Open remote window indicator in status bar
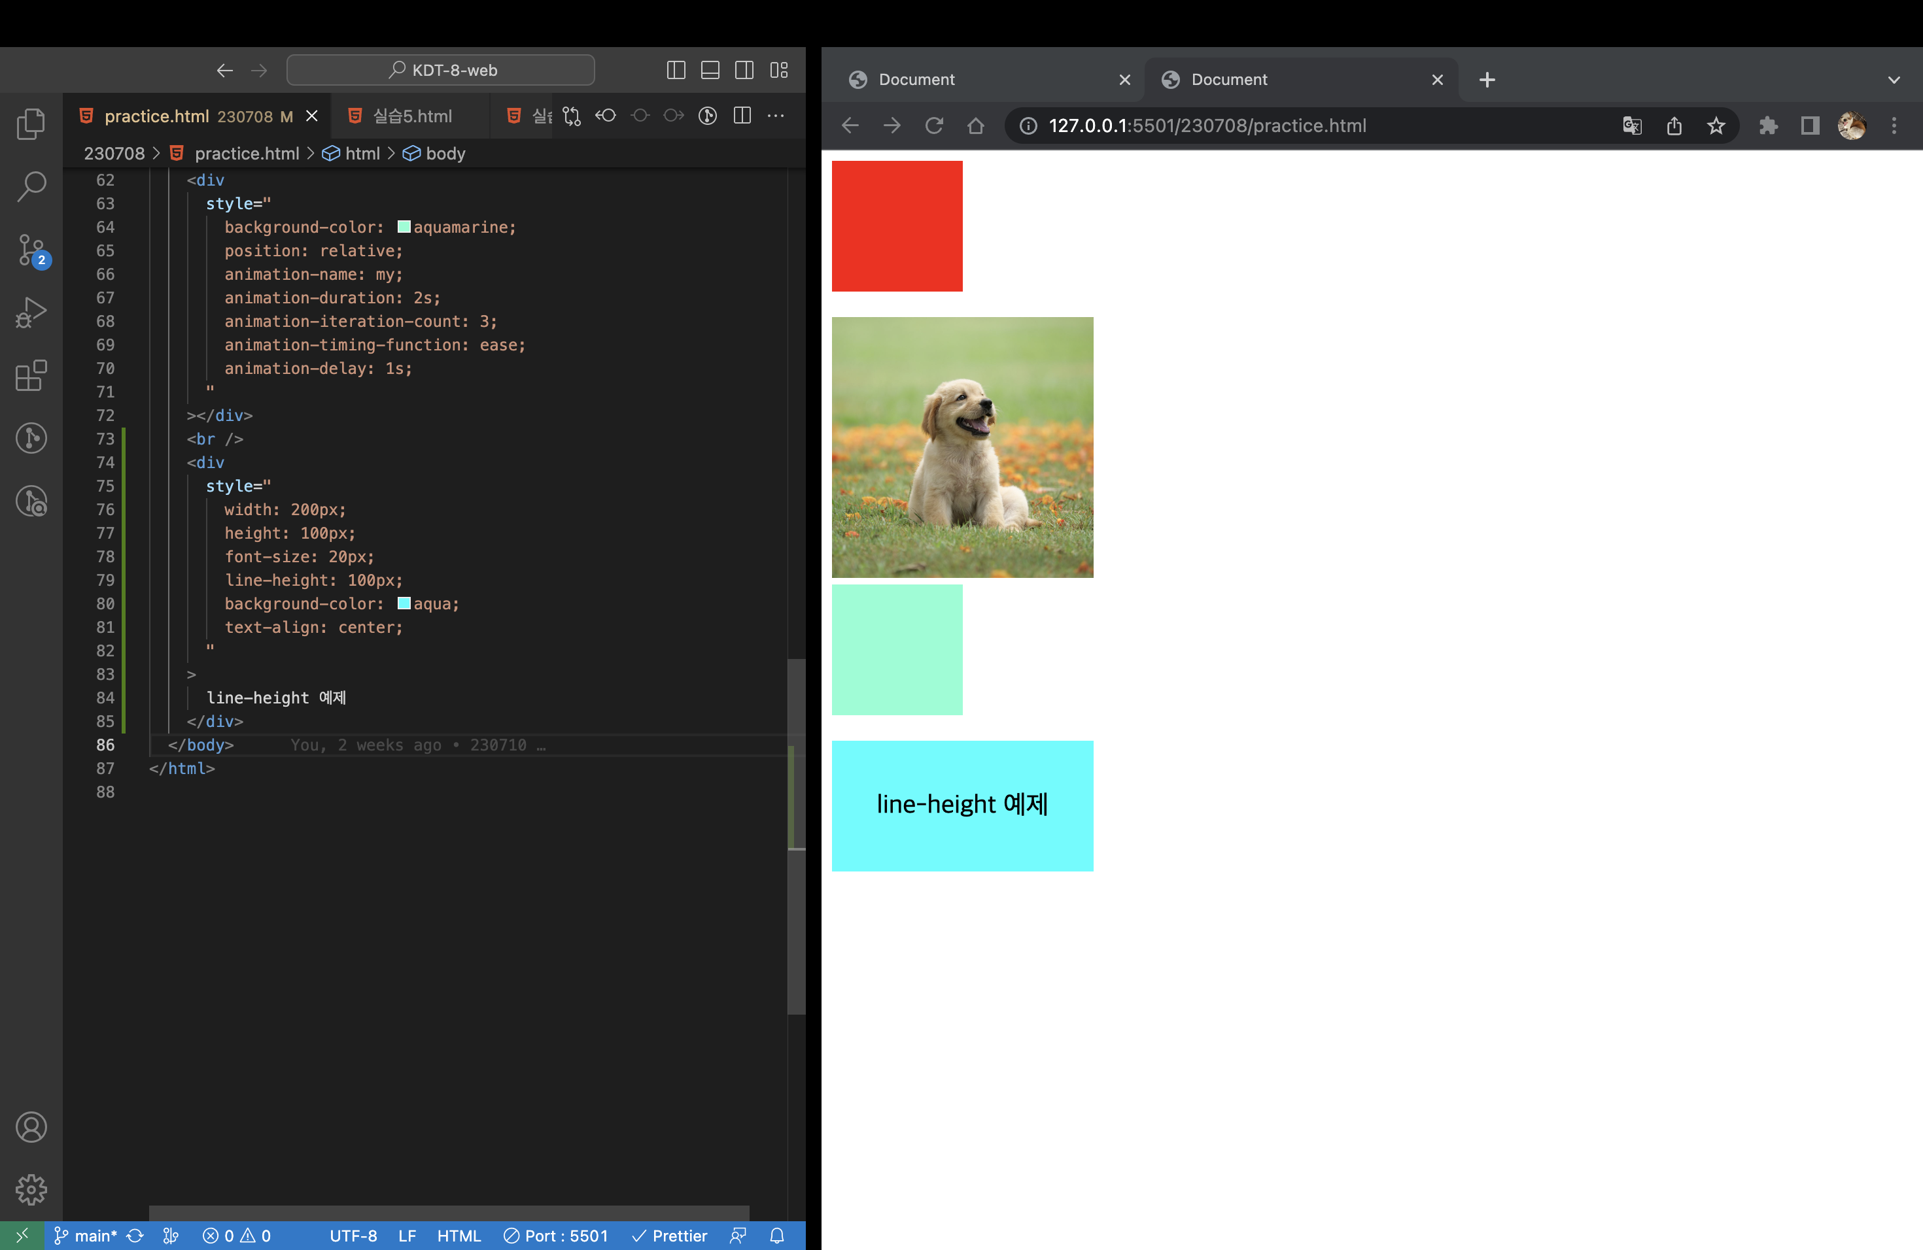The image size is (1923, 1250). click(22, 1236)
